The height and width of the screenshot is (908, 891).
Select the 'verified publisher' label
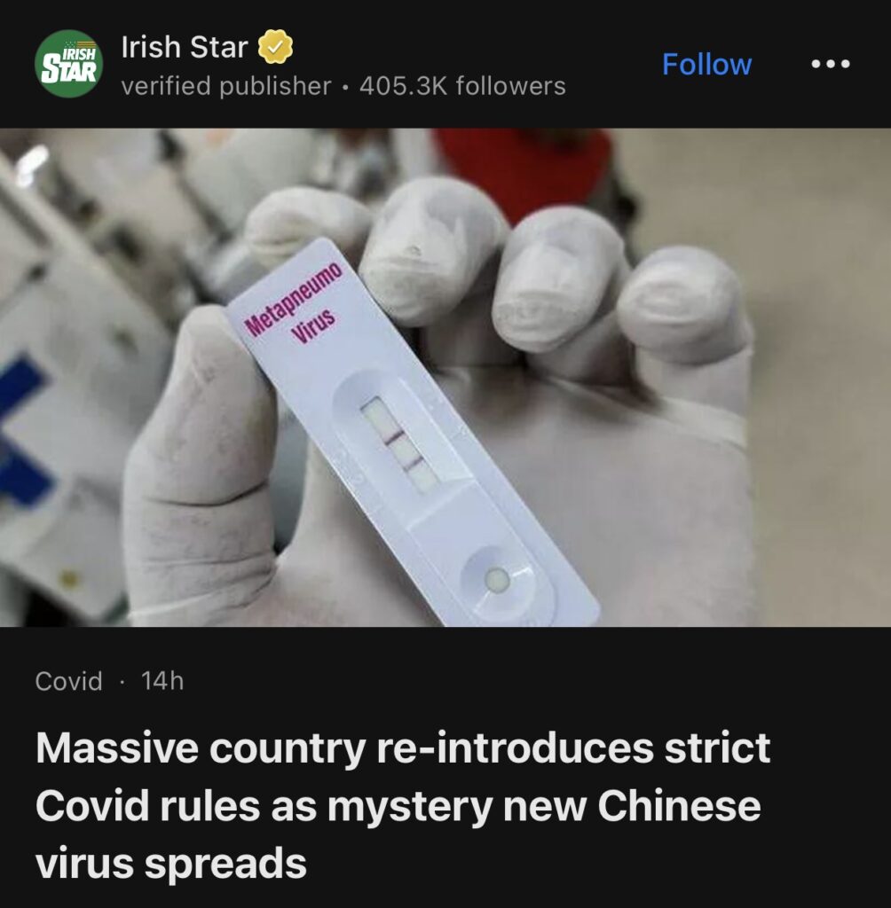[226, 86]
